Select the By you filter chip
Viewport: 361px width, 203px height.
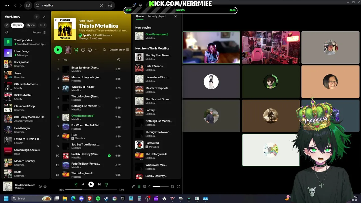[x=31, y=25]
